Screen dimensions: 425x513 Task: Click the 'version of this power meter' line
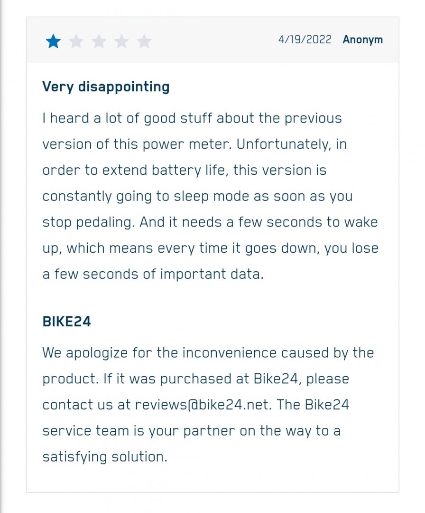click(194, 144)
